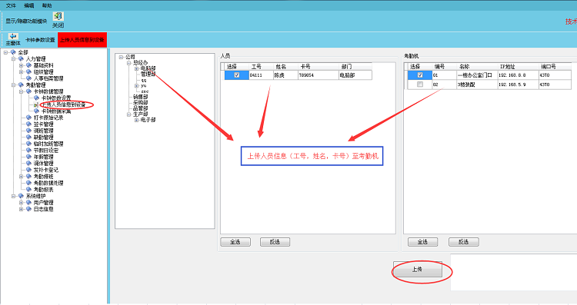Click the icon beside 缺勤管理
Viewport: 577px width, 305px height.
tap(28, 137)
